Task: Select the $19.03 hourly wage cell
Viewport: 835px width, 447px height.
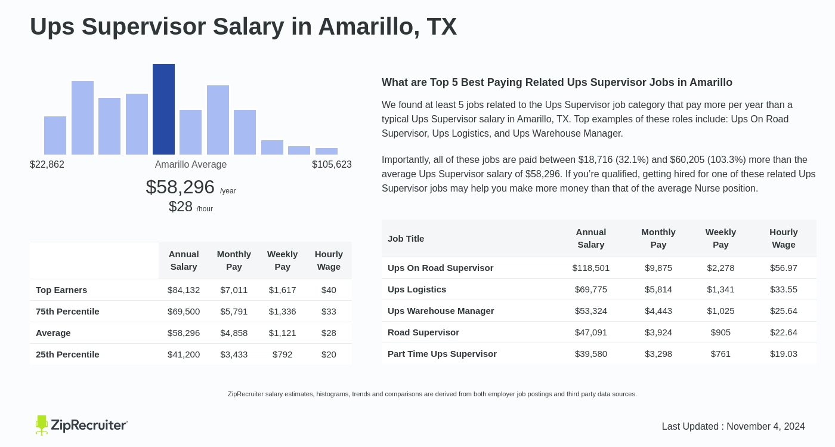Action: click(784, 353)
